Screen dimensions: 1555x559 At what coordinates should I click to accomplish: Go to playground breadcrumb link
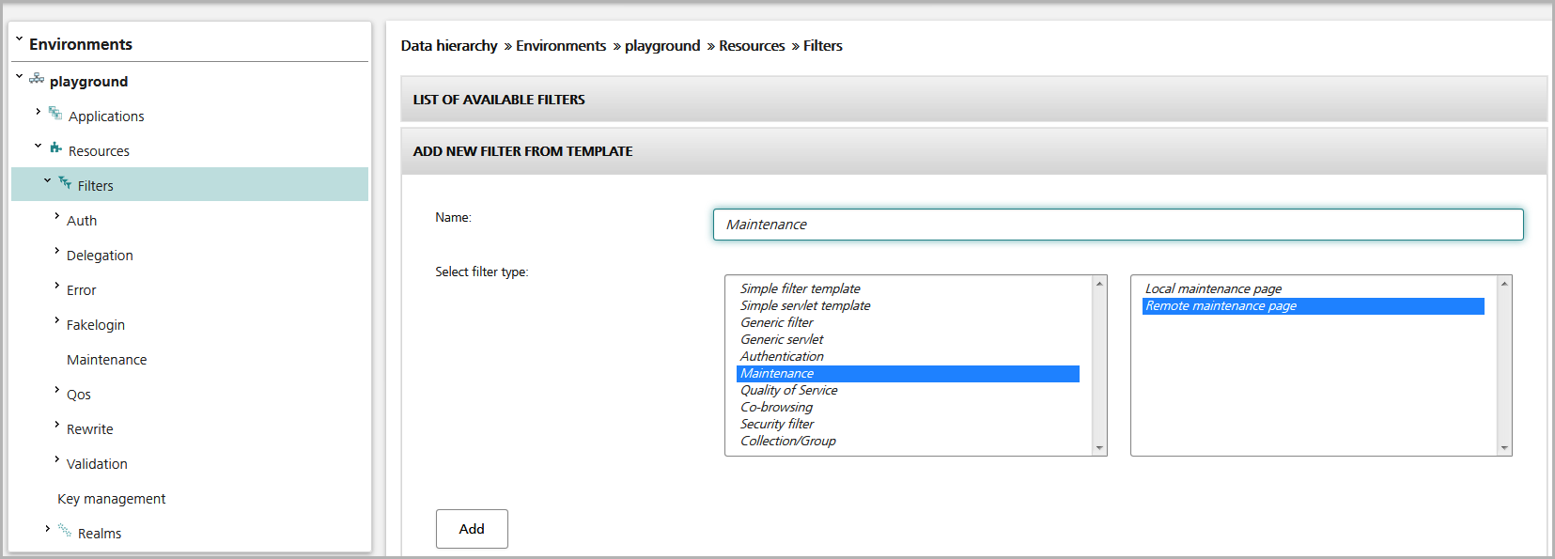click(x=662, y=46)
